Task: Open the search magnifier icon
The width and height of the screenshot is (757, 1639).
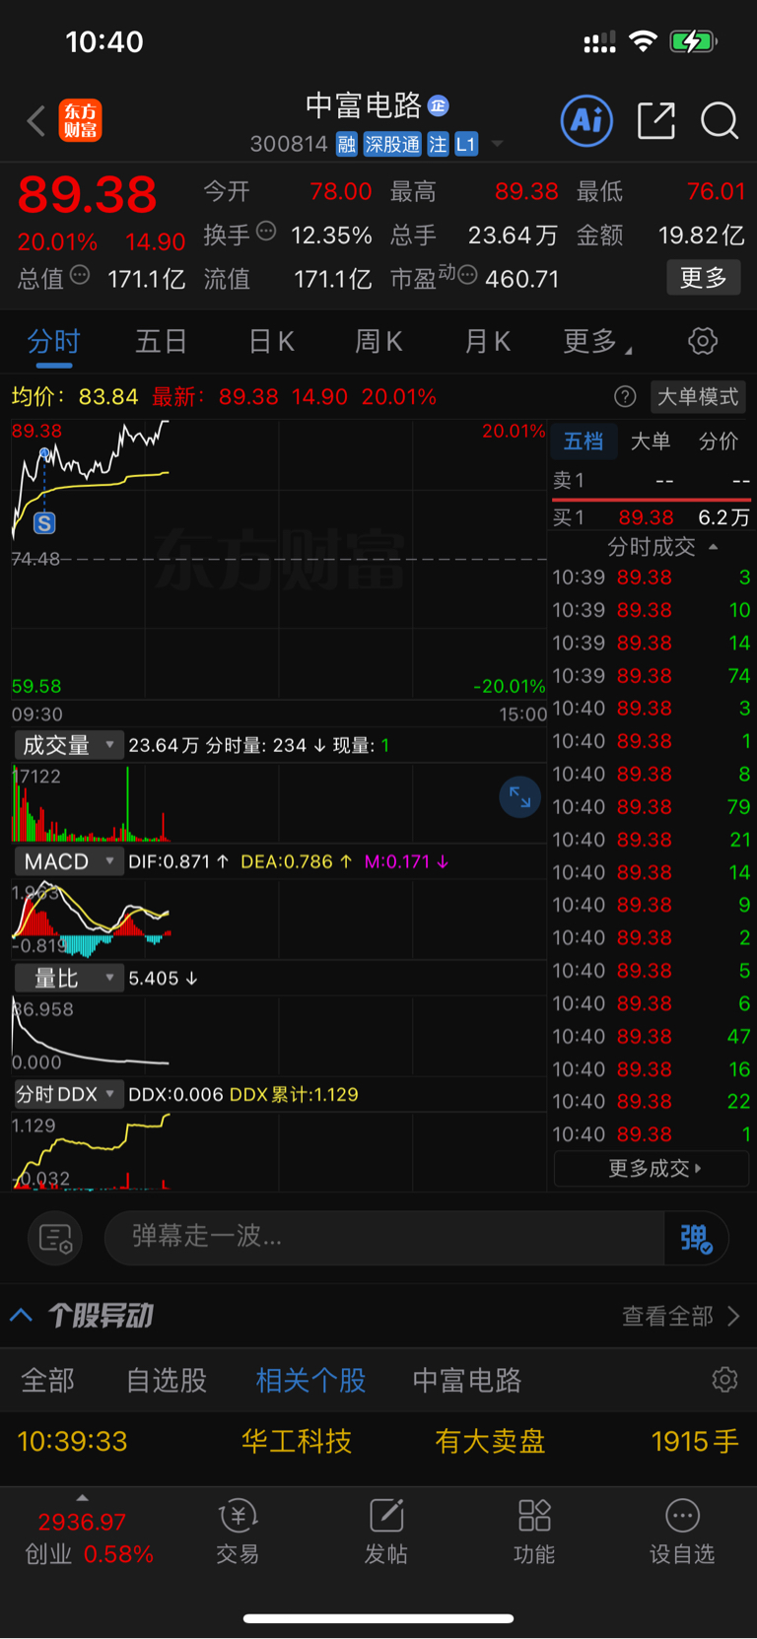Action: coord(720,121)
